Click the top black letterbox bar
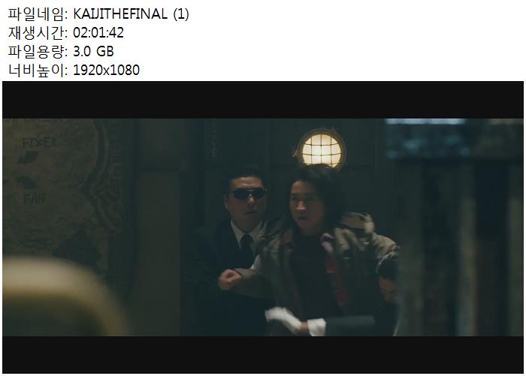Image resolution: width=526 pixels, height=376 pixels. [263, 100]
